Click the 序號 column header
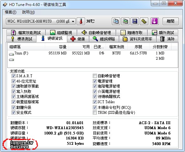185x152 pixels. [x=138, y=47]
